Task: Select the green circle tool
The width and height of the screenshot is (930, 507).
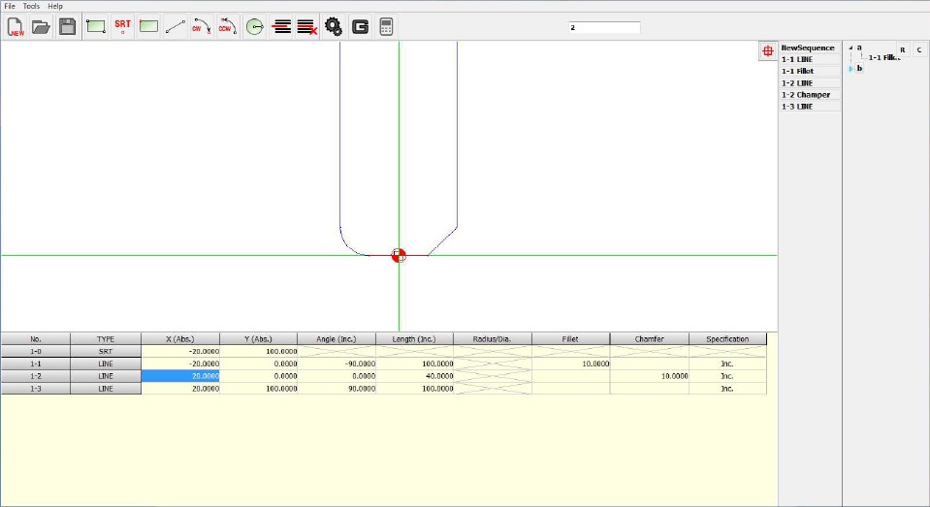Action: click(254, 27)
